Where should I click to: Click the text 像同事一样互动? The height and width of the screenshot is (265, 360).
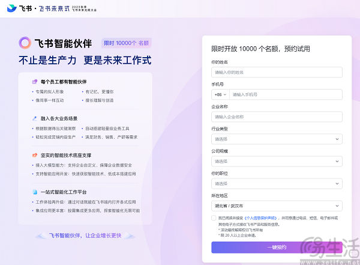(x=50, y=100)
